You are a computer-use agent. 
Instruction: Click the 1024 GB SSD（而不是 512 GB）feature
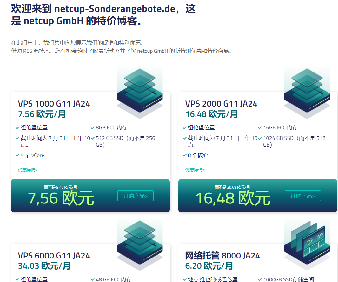(x=294, y=141)
